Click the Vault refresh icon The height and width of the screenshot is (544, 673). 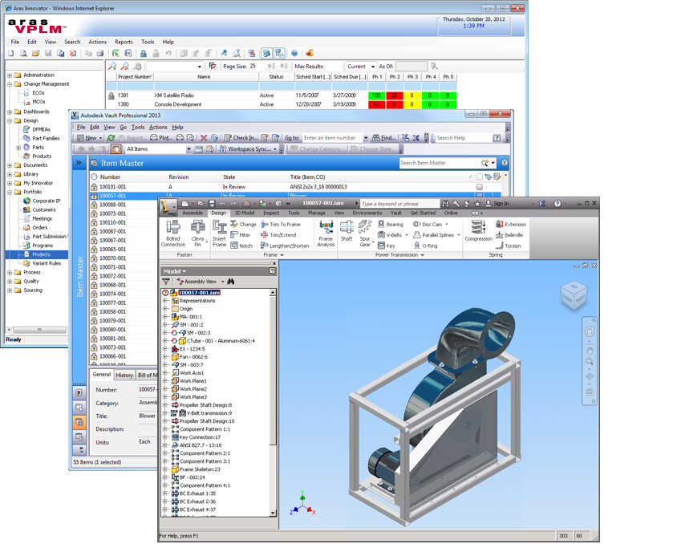coord(111,138)
